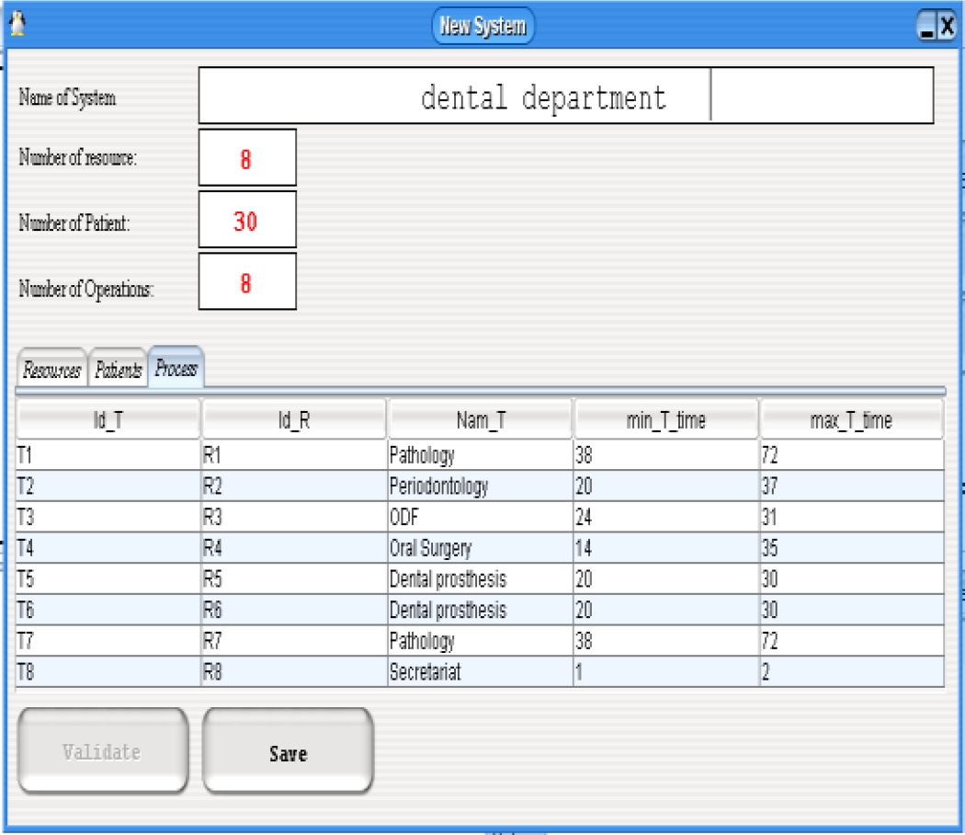Viewport: 965px width, 835px height.
Task: Click the penguin icon in title bar
Action: [x=17, y=25]
